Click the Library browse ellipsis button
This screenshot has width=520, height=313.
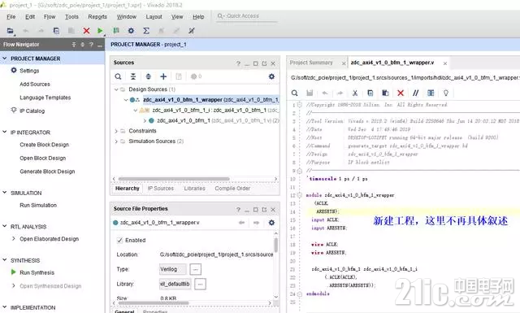pos(200,284)
